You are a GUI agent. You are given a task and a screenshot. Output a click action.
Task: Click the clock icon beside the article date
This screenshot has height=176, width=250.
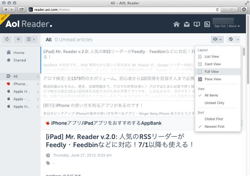tap(48, 155)
